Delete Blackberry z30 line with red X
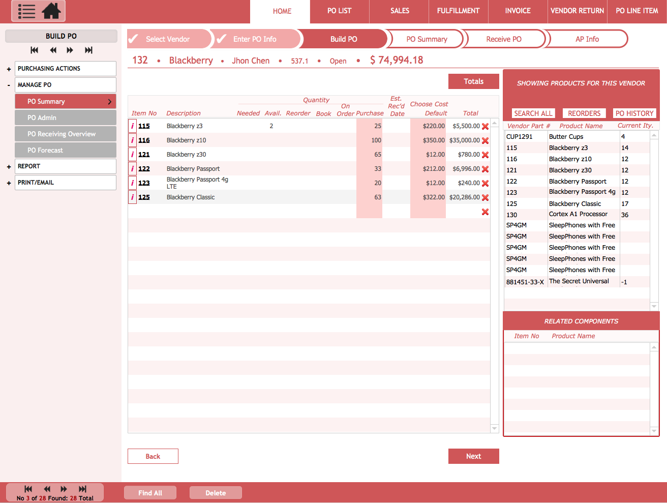Image resolution: width=667 pixels, height=503 pixels. [x=485, y=155]
